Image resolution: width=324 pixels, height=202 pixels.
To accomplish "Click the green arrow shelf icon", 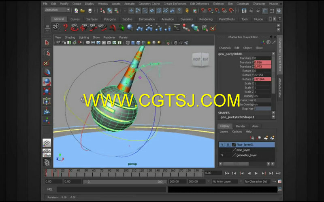I will (122, 27).
